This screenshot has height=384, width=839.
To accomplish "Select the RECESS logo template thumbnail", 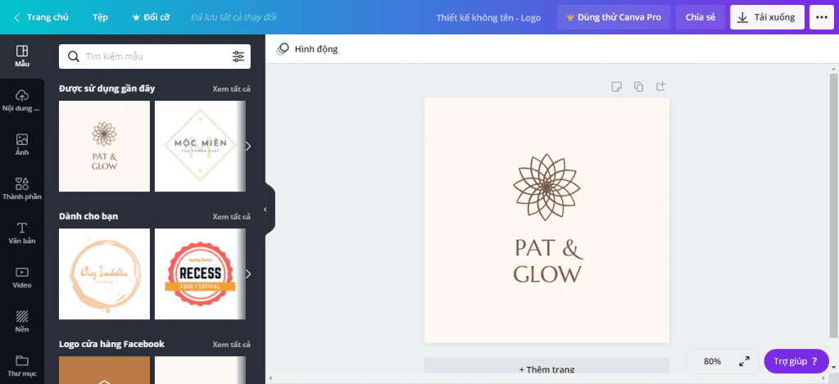I will tap(200, 273).
